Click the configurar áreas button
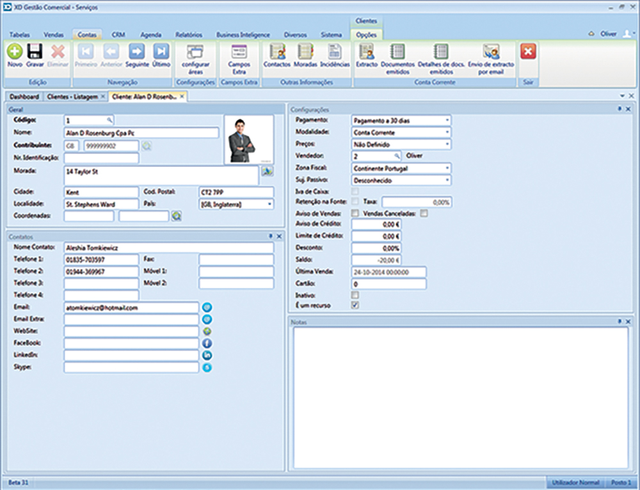This screenshot has width=640, height=490. pos(195,52)
